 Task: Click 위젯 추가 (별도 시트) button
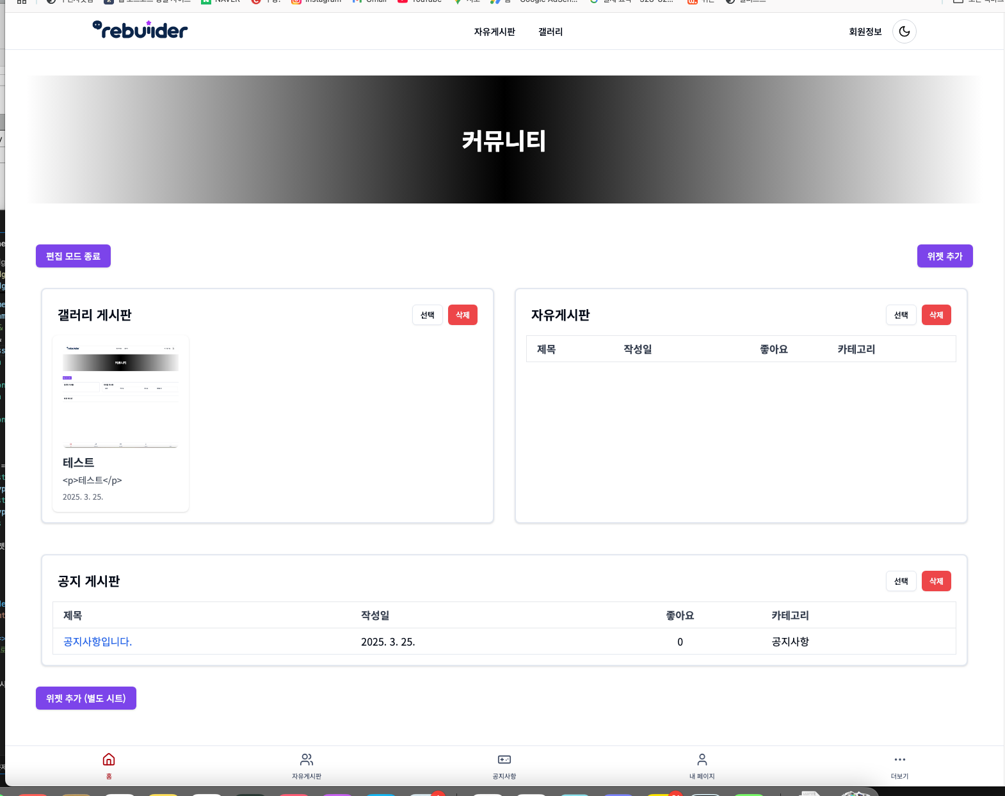86,698
